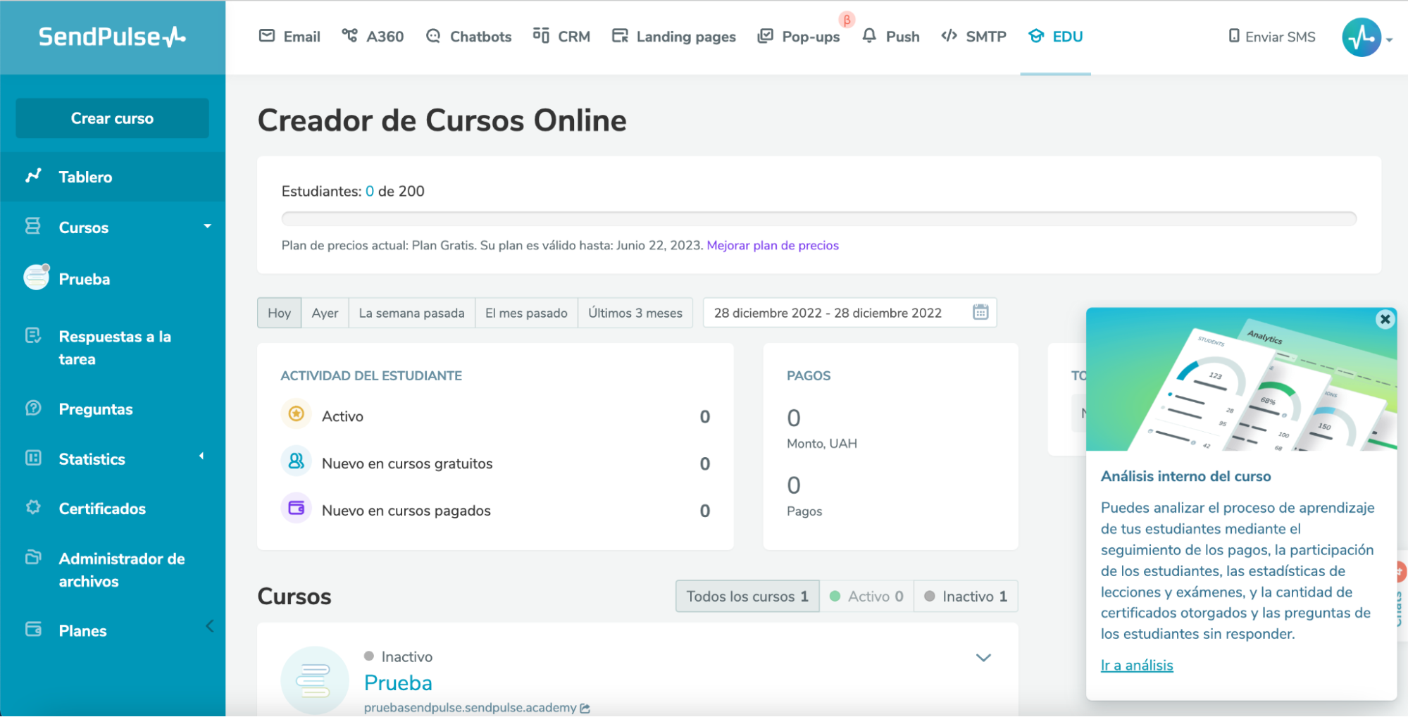Collapse the sidebar with the chevron
The image size is (1408, 717).
[x=210, y=626]
